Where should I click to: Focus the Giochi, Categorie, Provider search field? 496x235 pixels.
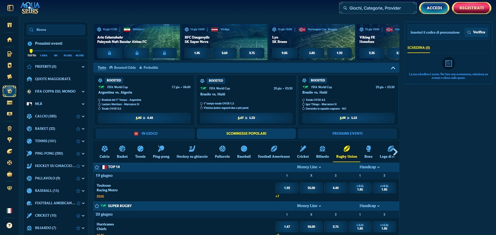click(x=378, y=8)
